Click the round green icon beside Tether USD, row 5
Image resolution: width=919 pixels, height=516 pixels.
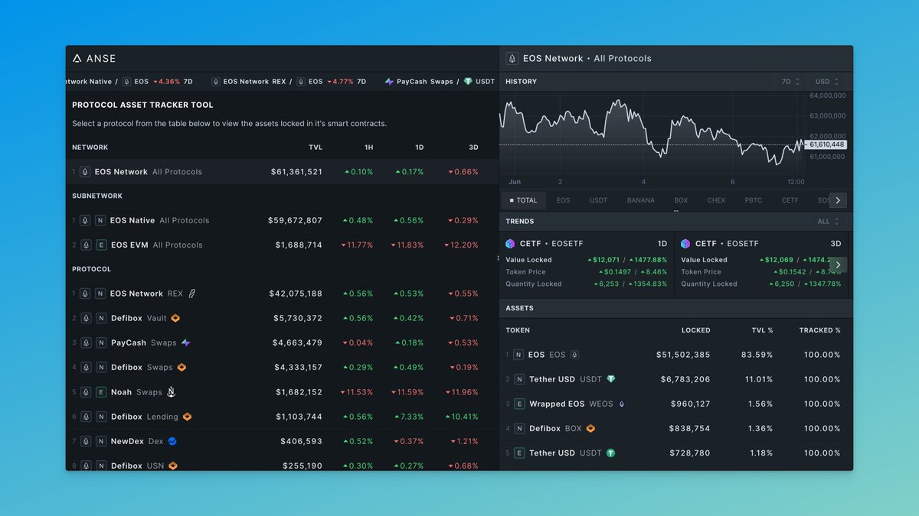[611, 453]
